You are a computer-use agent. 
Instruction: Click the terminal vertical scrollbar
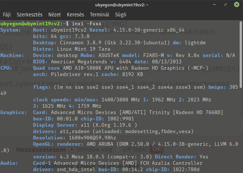[241, 54]
